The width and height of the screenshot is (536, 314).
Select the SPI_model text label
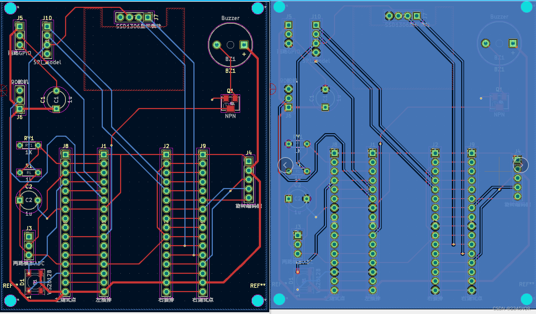(x=47, y=62)
